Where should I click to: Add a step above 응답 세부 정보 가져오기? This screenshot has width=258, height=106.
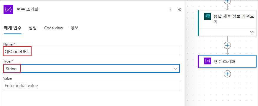click(x=227, y=1)
